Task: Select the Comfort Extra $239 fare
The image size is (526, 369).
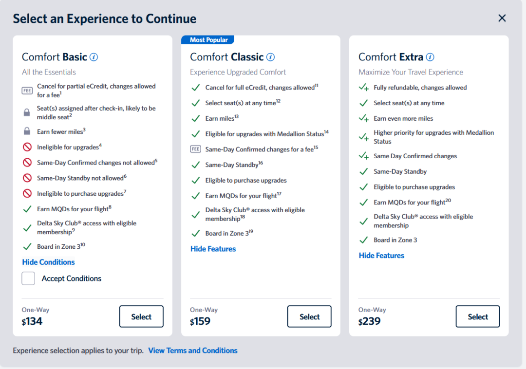Action: [x=478, y=316]
